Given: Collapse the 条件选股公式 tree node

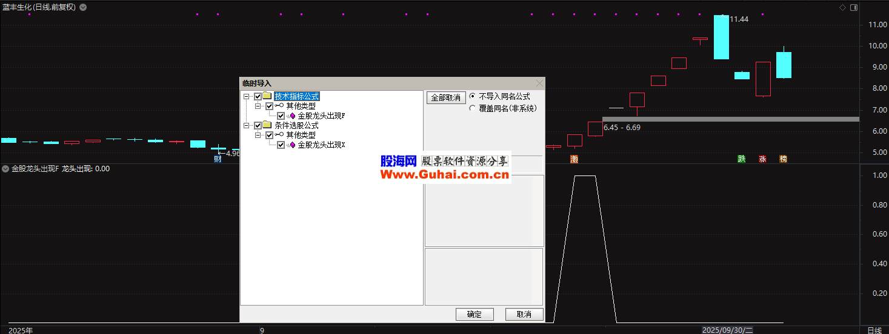Looking at the screenshot, I should pyautogui.click(x=247, y=125).
